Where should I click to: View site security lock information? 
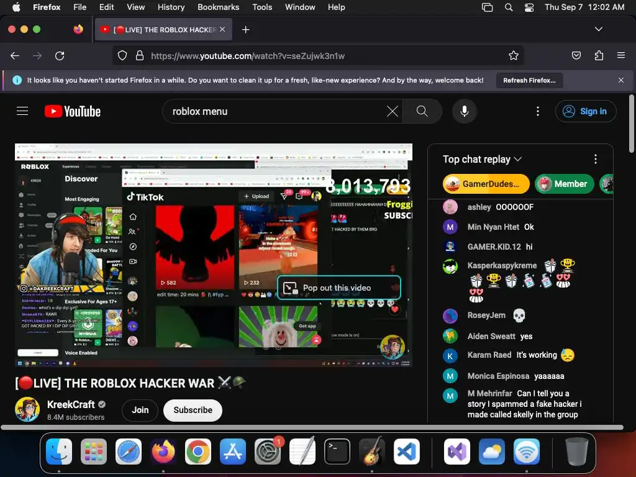tap(140, 55)
